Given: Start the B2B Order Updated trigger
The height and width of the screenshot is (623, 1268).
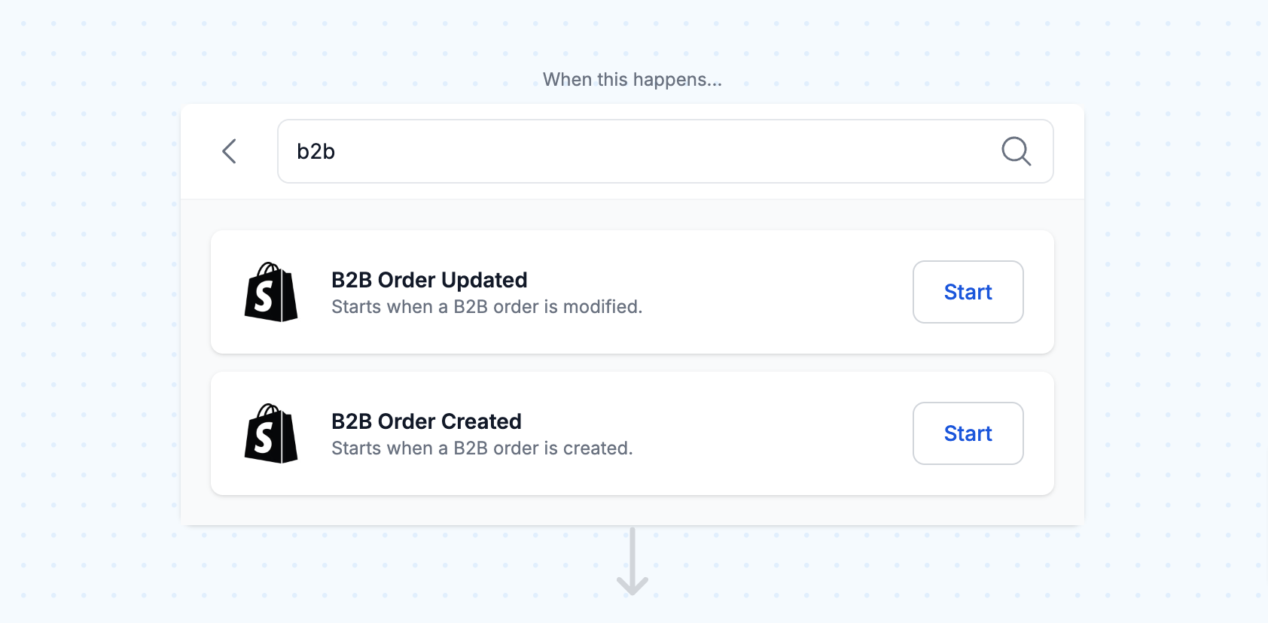Looking at the screenshot, I should (968, 292).
